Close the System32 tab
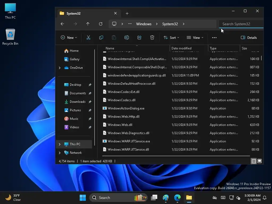The height and width of the screenshot is (204, 272). pyautogui.click(x=115, y=13)
